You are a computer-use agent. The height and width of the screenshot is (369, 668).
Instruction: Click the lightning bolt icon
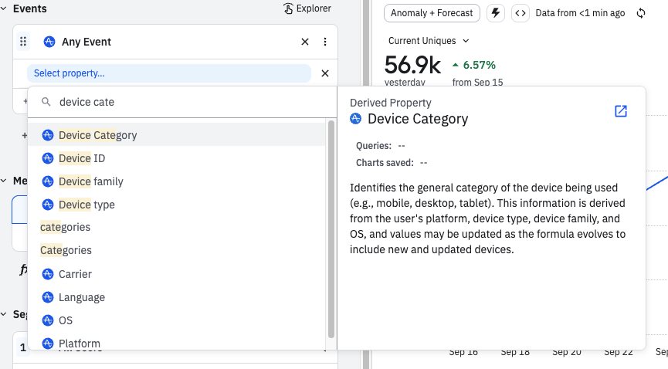tap(496, 13)
